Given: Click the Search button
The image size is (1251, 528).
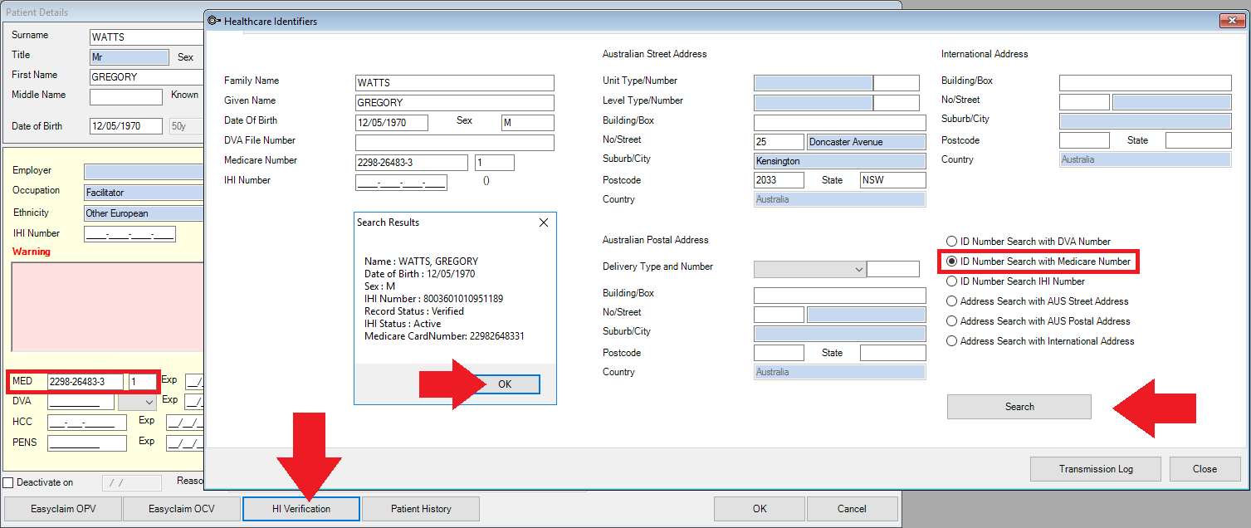Looking at the screenshot, I should click(1019, 407).
